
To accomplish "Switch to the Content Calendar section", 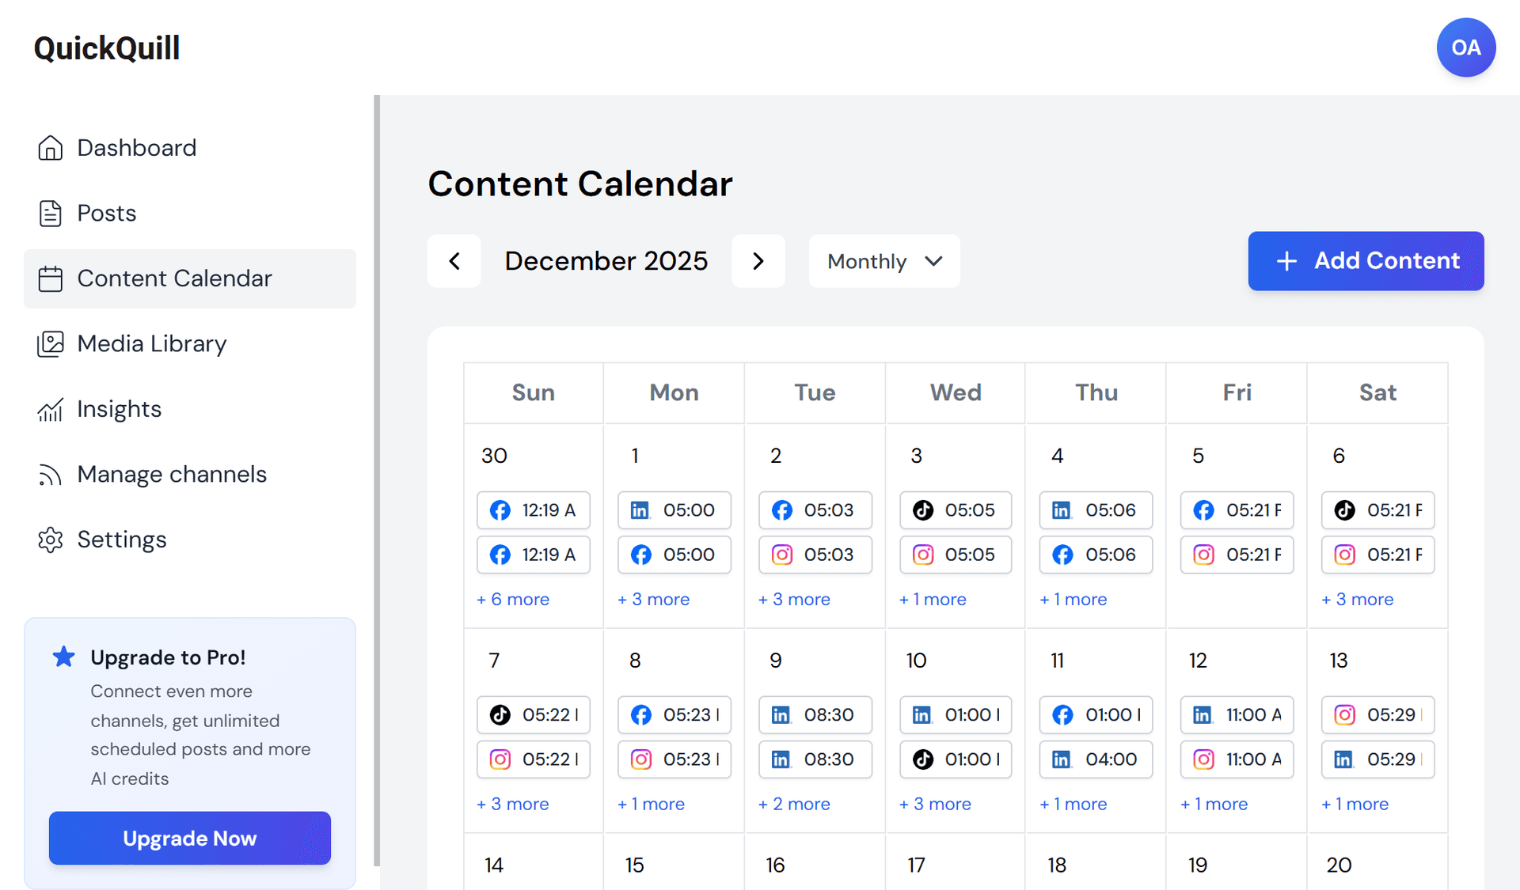I will (x=173, y=278).
